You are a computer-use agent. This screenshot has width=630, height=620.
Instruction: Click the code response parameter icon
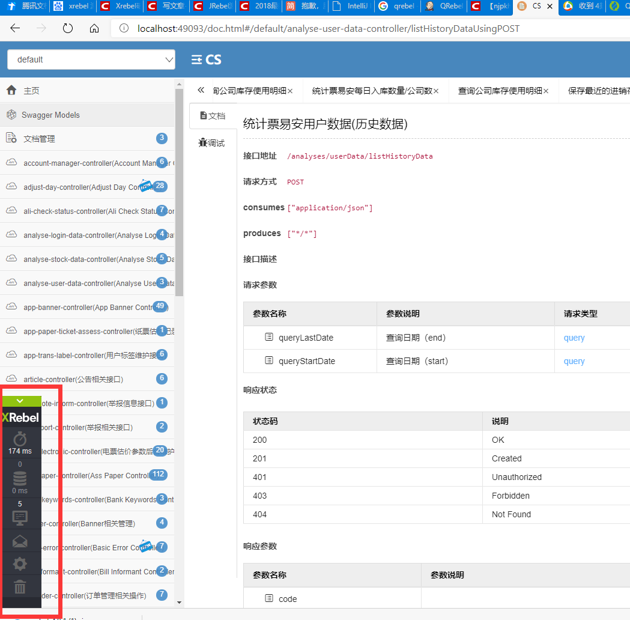pos(269,598)
